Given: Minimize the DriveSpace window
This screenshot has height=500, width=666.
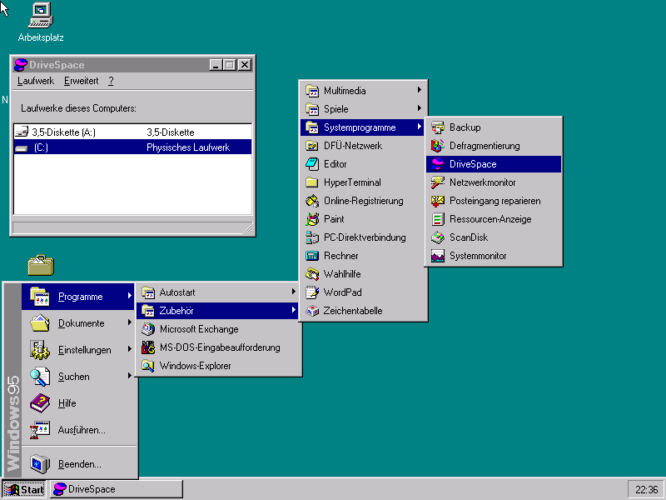Looking at the screenshot, I should coord(216,65).
